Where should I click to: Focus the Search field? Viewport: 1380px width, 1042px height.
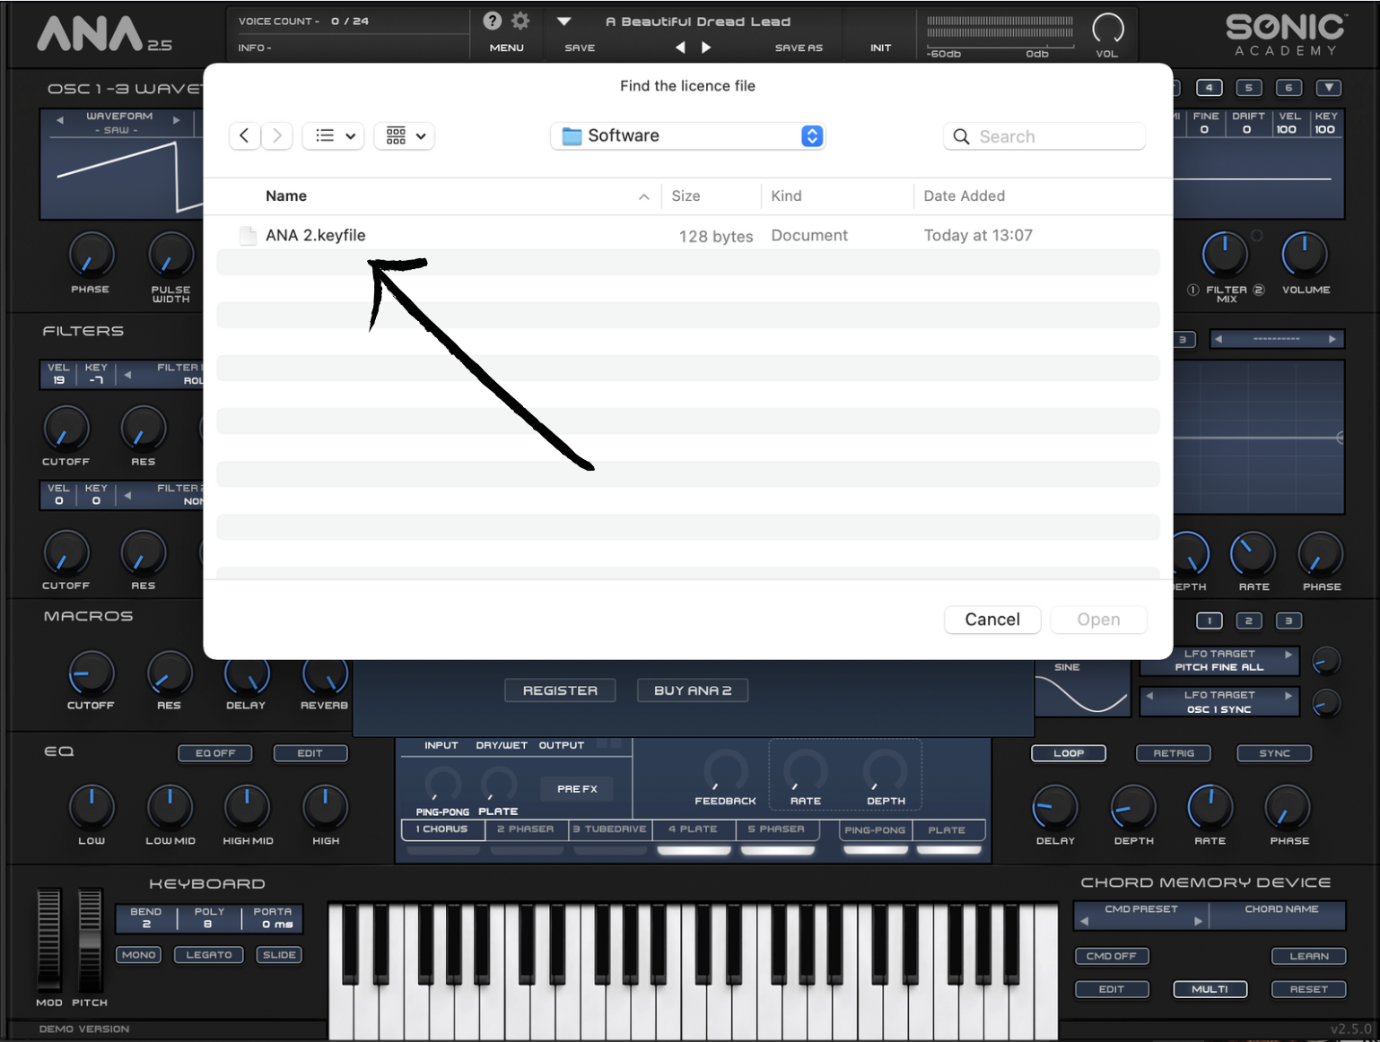(x=1044, y=136)
